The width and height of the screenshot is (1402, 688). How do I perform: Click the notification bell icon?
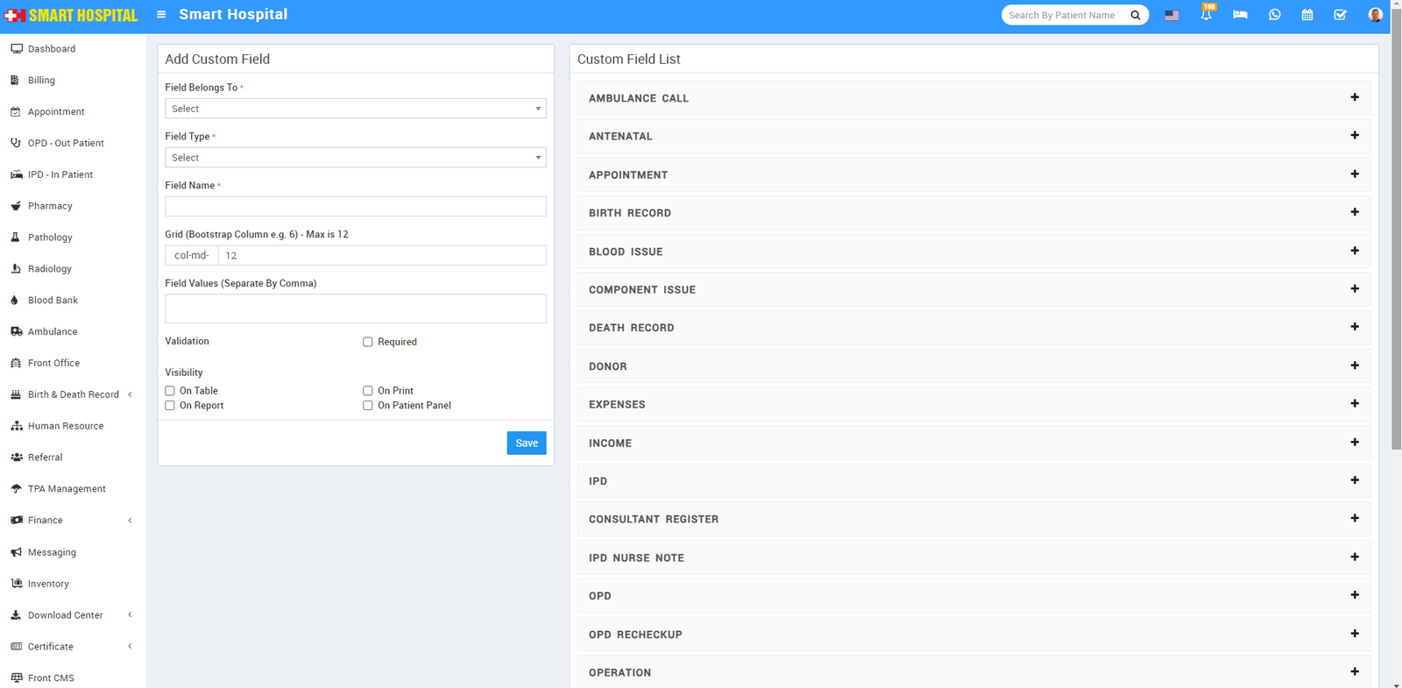point(1206,15)
